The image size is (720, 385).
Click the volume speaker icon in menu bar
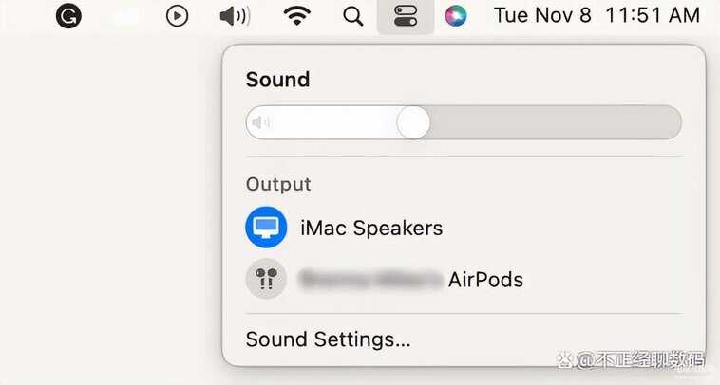(234, 16)
